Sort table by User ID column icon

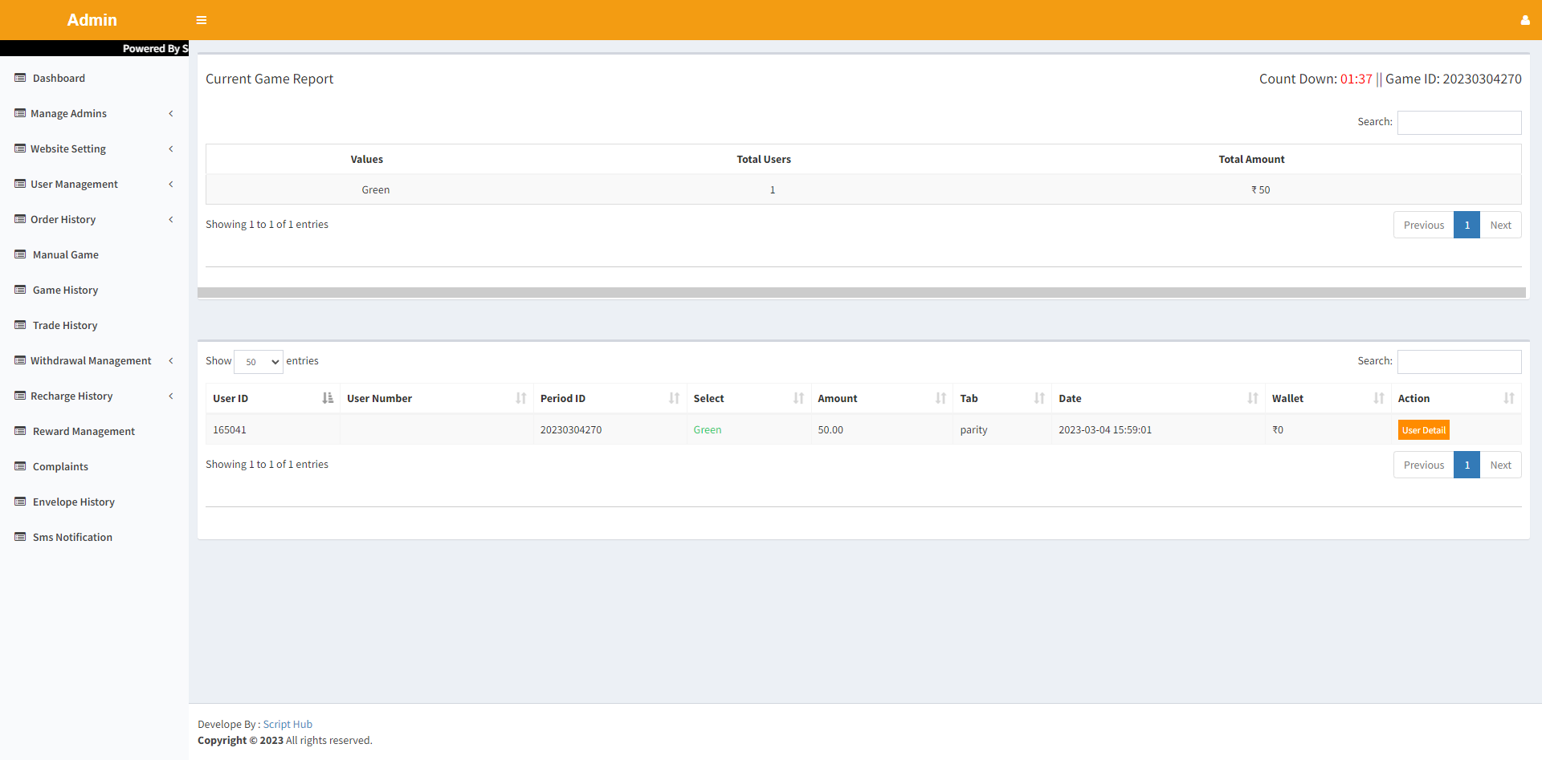pyautogui.click(x=328, y=398)
